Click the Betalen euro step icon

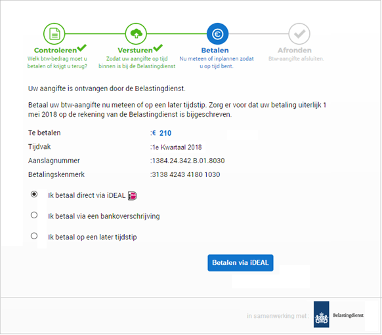(217, 34)
